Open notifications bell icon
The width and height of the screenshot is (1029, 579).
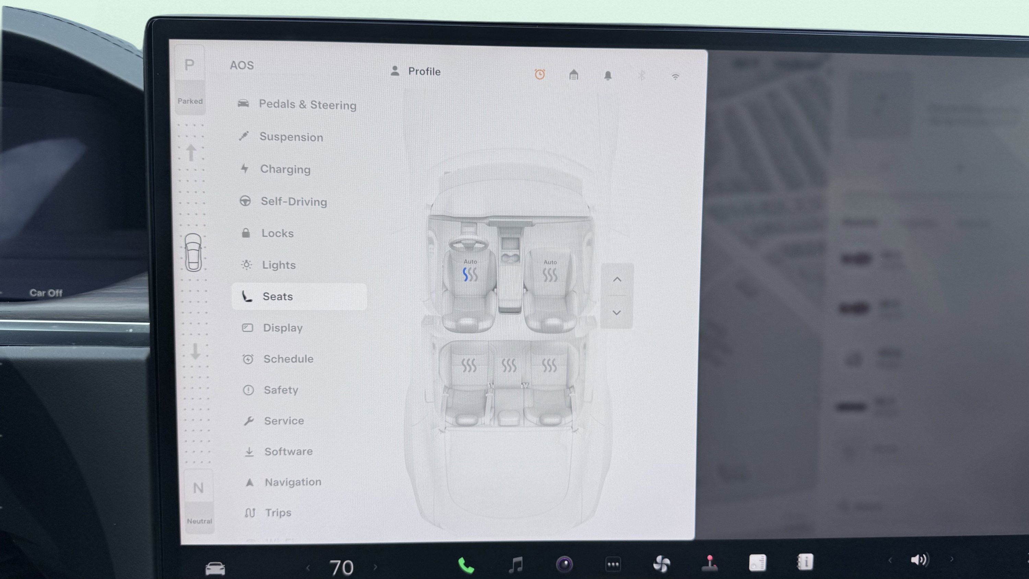point(607,76)
